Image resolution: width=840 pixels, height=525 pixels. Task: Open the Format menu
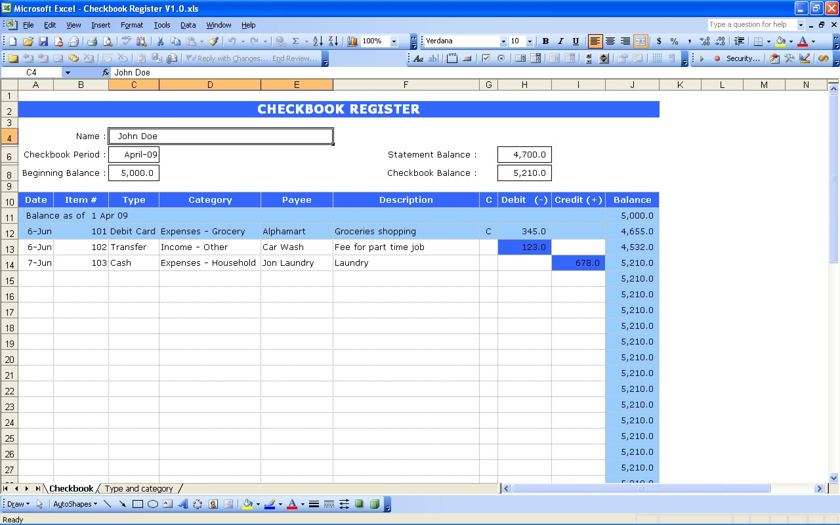coord(131,25)
